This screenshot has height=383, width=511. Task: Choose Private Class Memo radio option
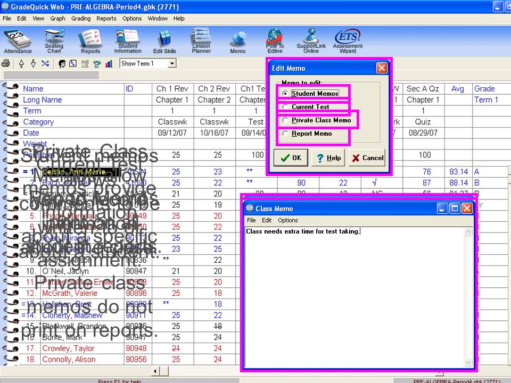pos(285,120)
